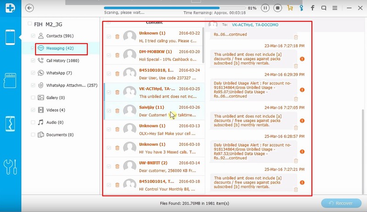The height and width of the screenshot is (212, 367).
Task: Click the key registration icon
Action: [301, 8]
